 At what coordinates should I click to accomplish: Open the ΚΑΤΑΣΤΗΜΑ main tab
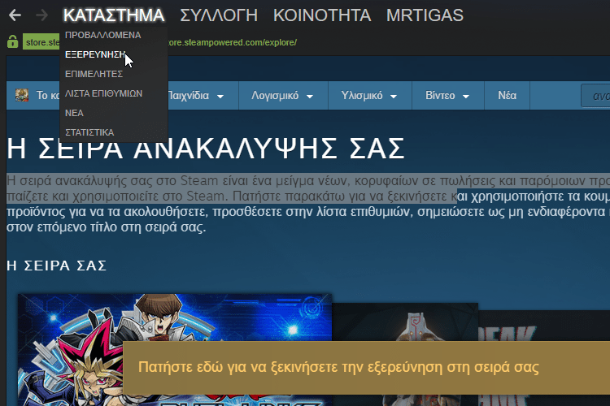click(114, 15)
